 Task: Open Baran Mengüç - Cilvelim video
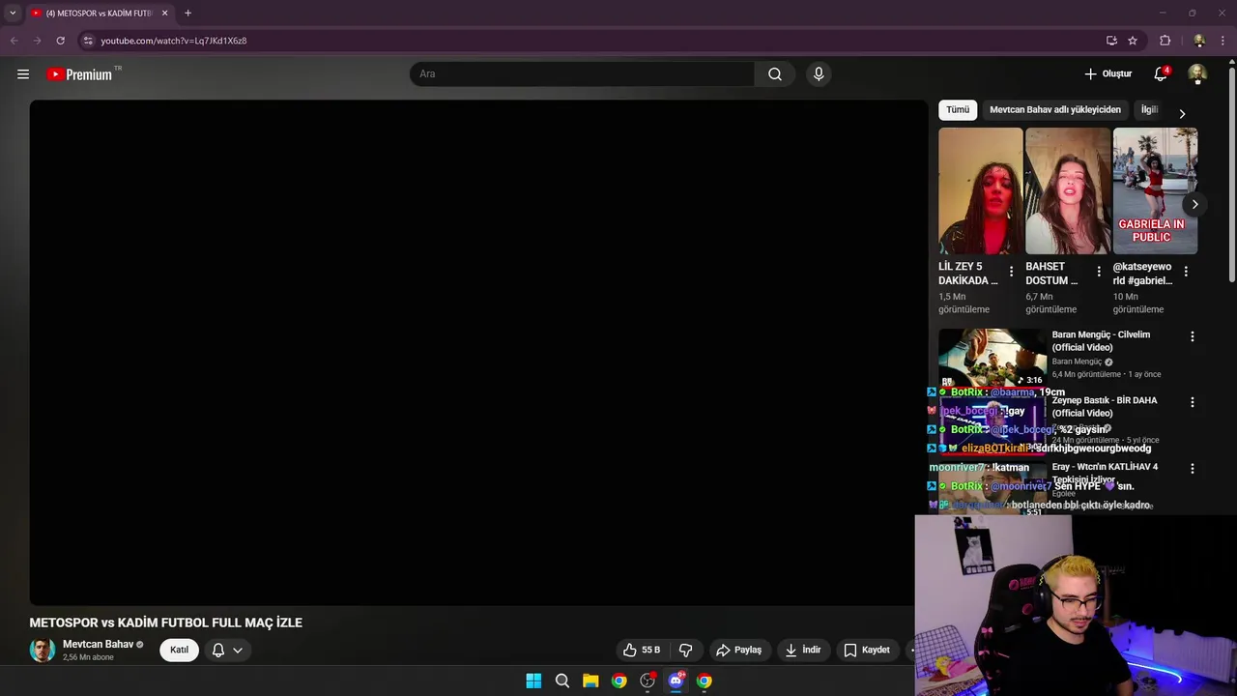point(1101,340)
